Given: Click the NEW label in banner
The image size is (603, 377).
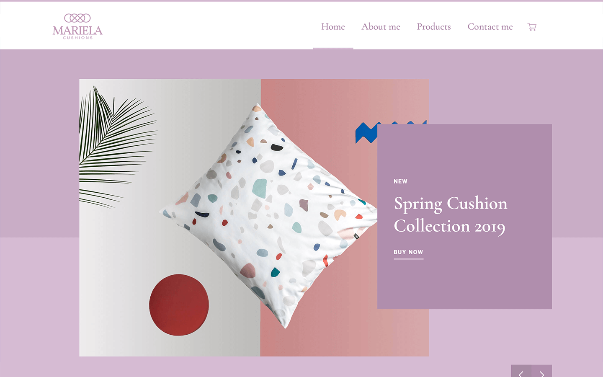Looking at the screenshot, I should (400, 181).
